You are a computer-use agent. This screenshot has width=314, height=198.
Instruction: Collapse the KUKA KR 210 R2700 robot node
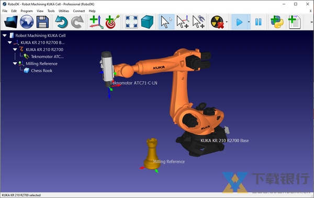tap(15, 50)
